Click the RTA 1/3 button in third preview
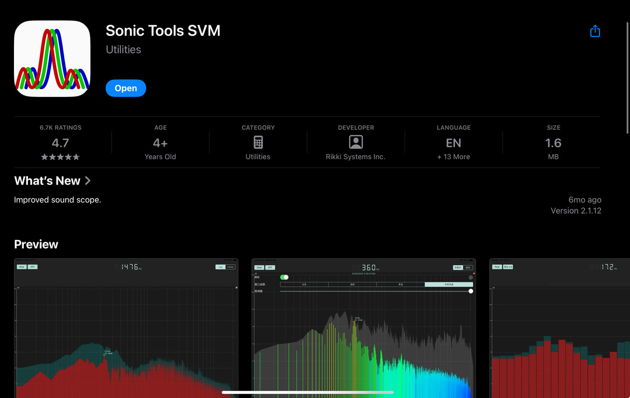This screenshot has height=398, width=630. [508, 267]
